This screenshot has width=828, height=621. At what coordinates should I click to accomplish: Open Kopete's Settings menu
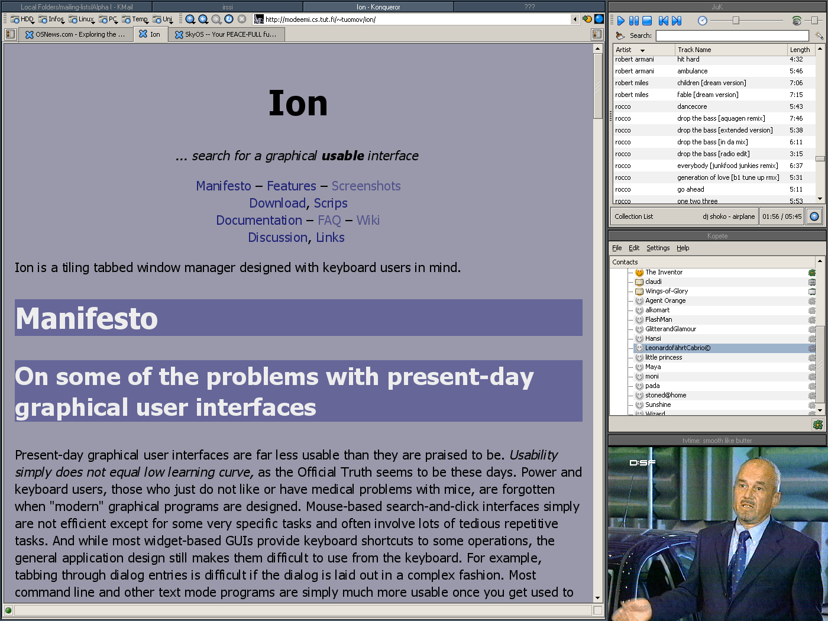658,248
